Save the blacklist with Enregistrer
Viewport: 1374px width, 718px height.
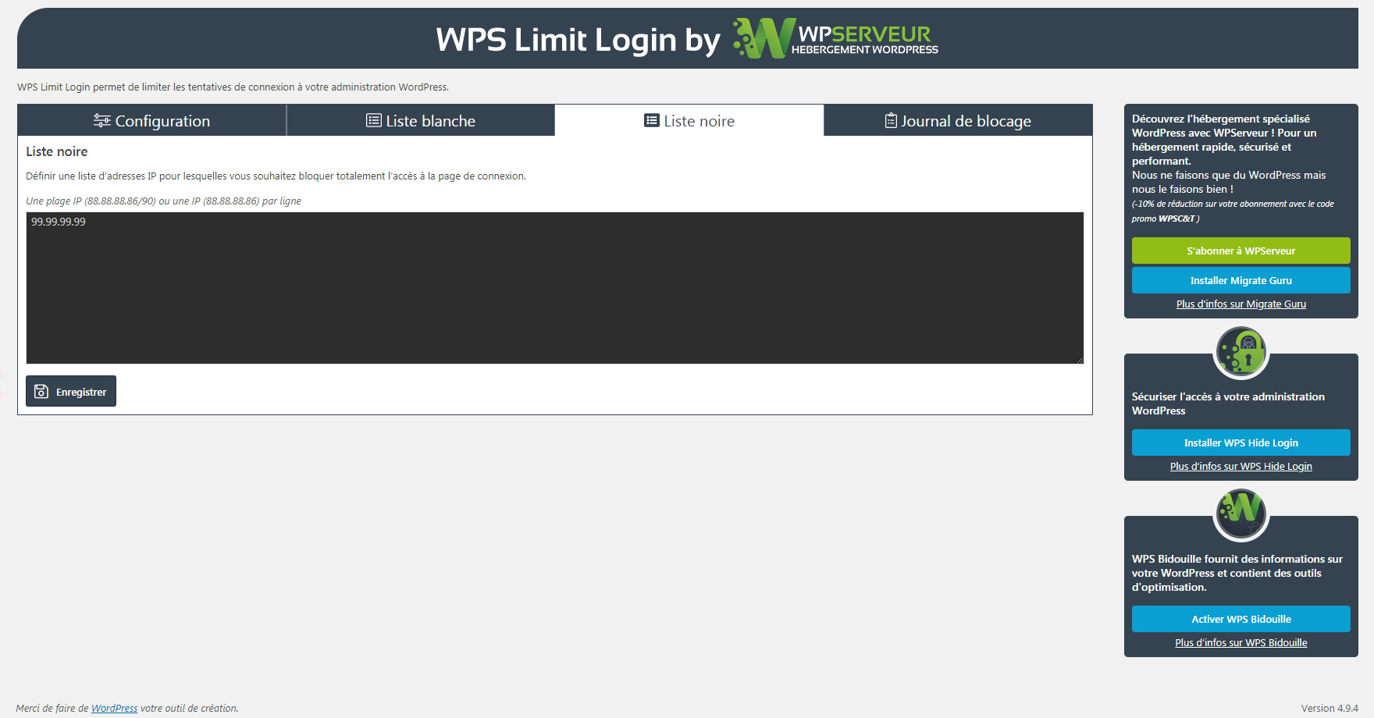(x=71, y=391)
